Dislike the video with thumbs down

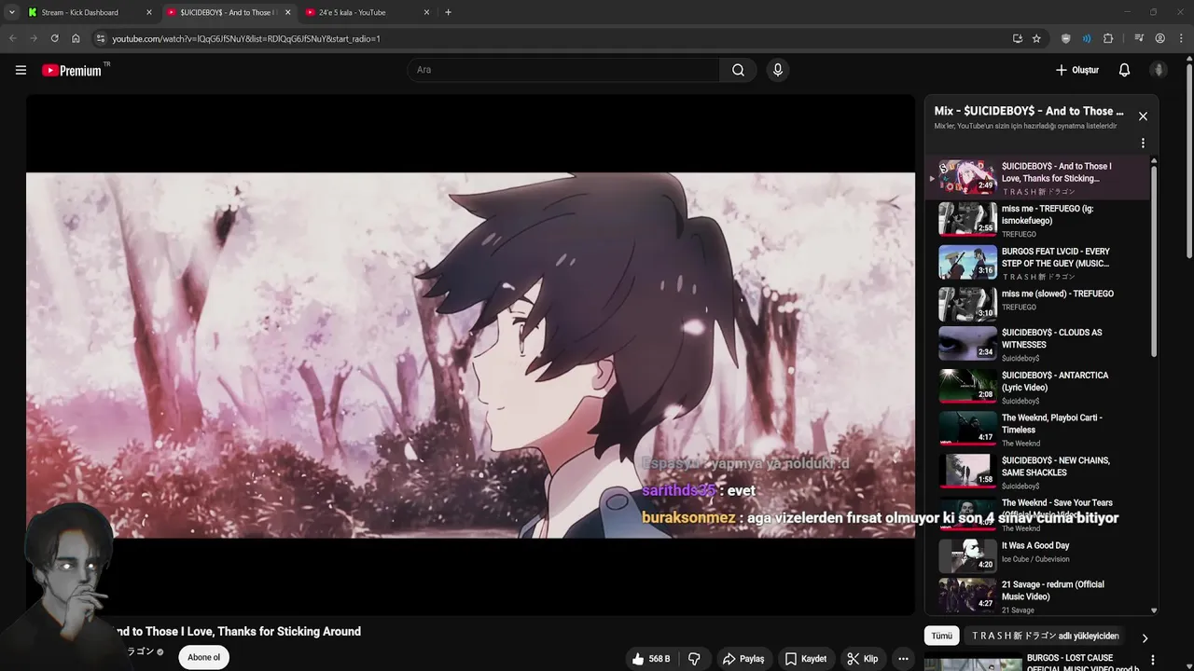click(x=694, y=659)
